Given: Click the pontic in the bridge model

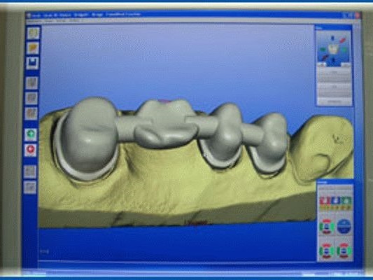Looking at the screenshot, I should [165, 124].
